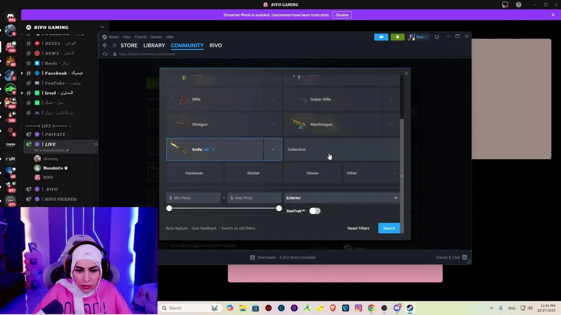561x315 pixels.
Task: Click the Max Price input field
Action: point(254,198)
